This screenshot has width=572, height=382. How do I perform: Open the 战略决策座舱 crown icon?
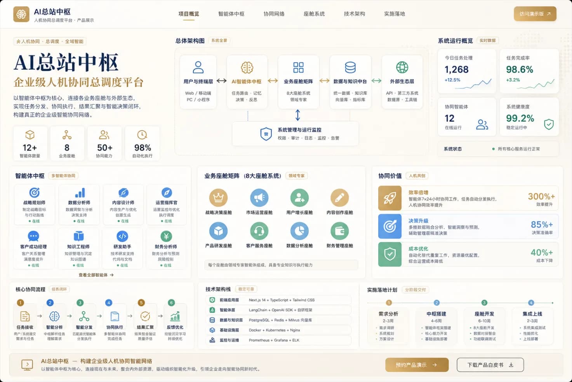tap(218, 198)
